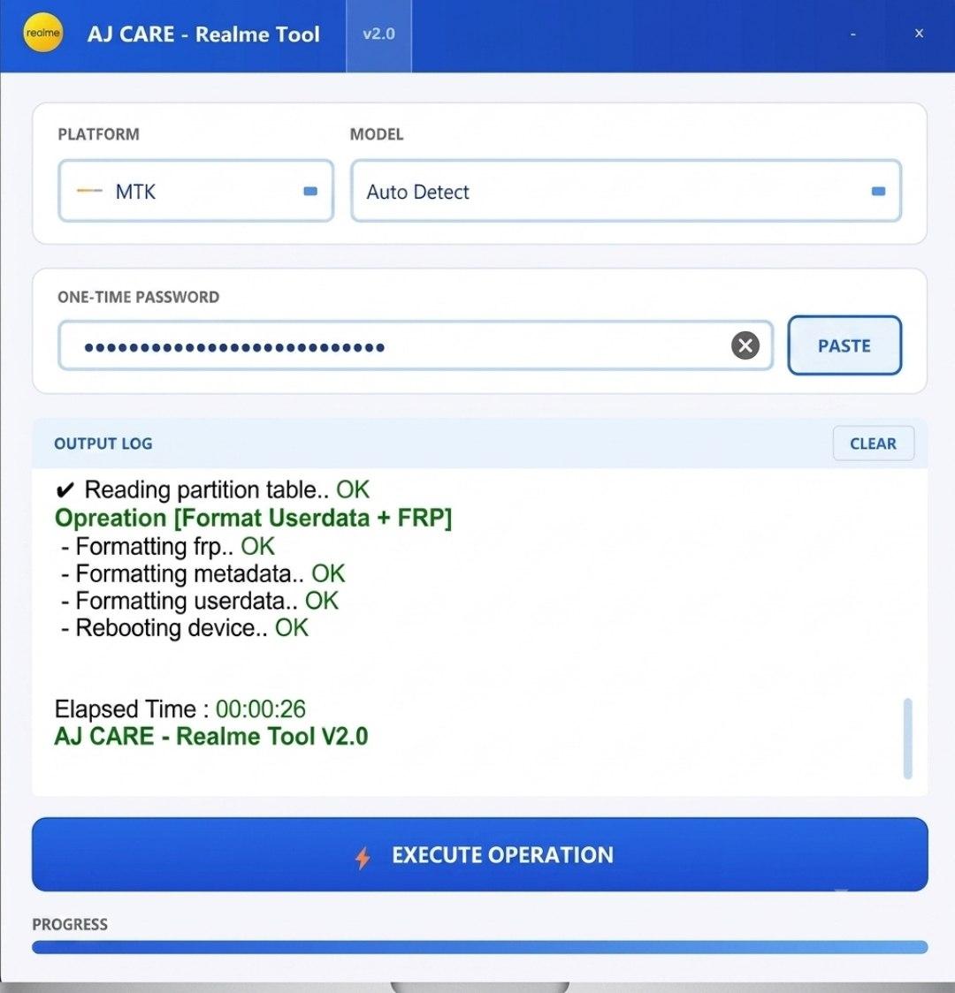The width and height of the screenshot is (955, 993).
Task: Clear password with the X icon
Action: [745, 345]
